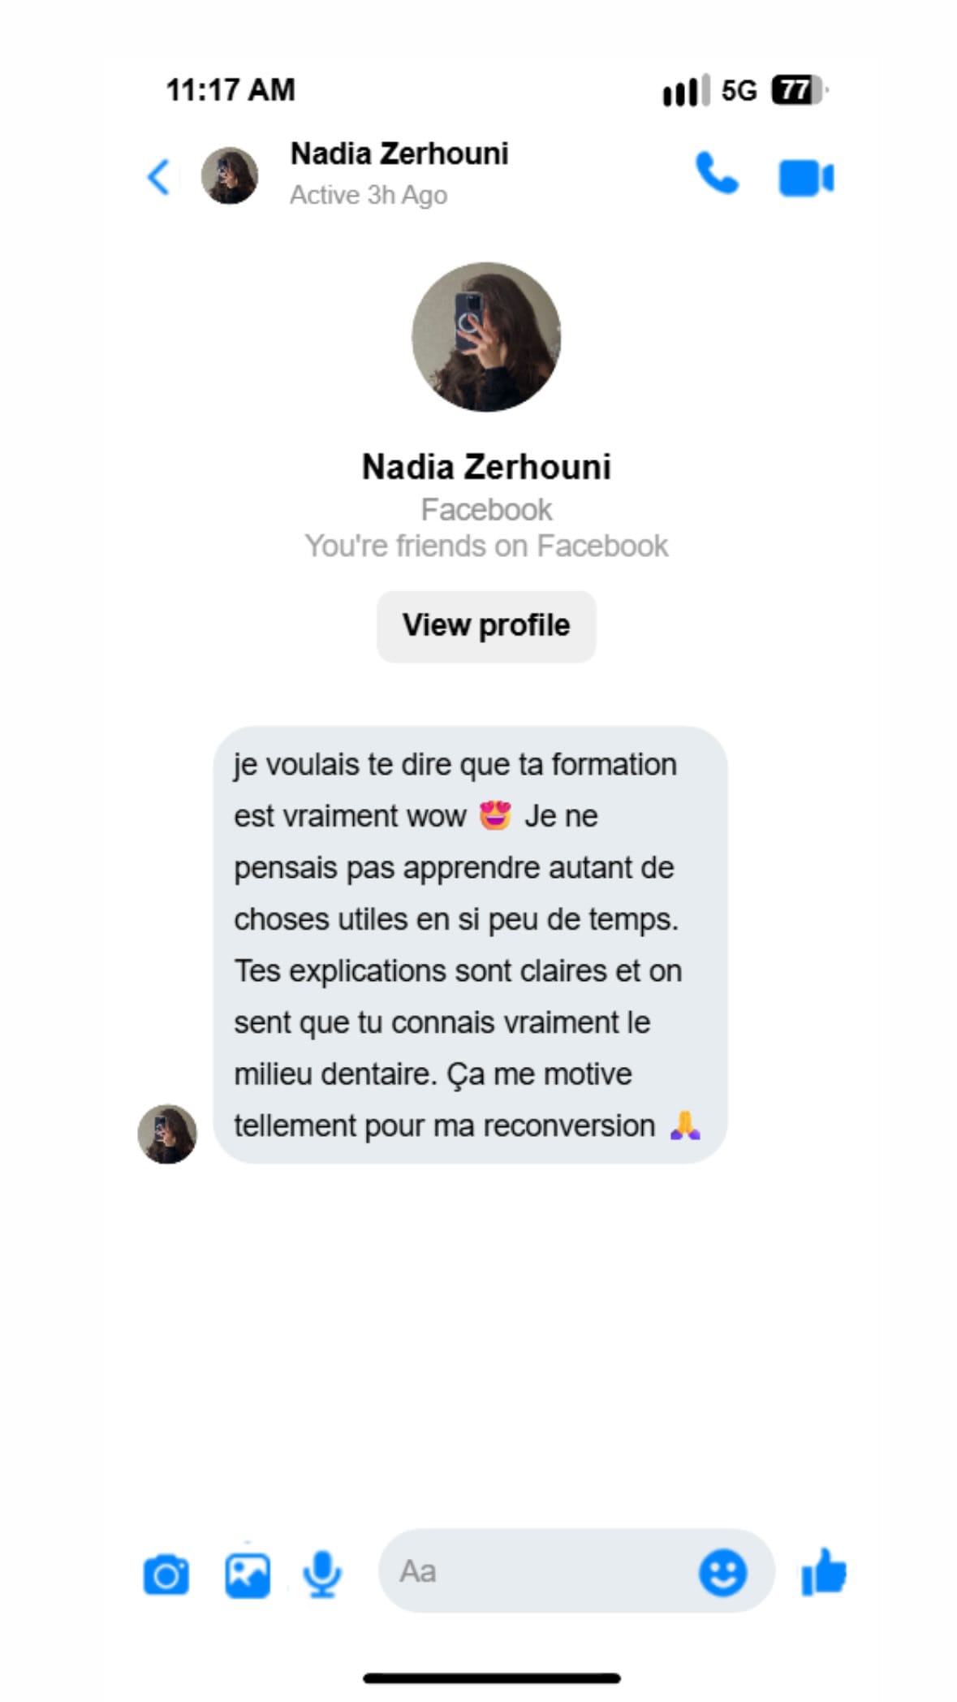This screenshot has height=1702, width=957.
Task: Tap the battery indicator in status bar
Action: (798, 89)
